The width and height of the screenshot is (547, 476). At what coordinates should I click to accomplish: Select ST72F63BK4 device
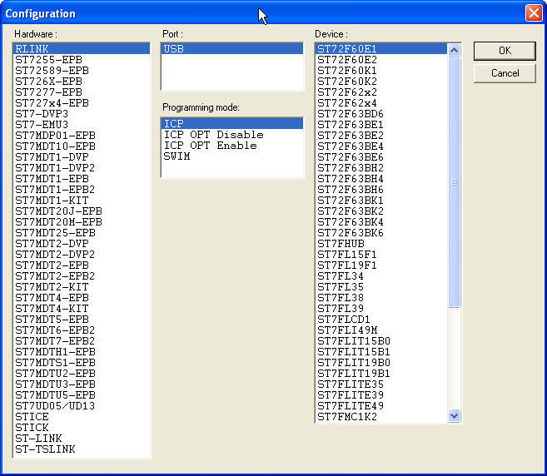(381, 222)
